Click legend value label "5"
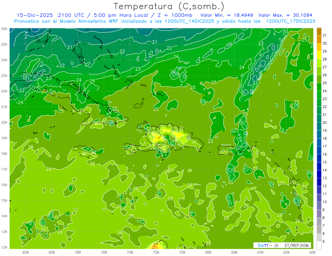Viewport: 332px width, 256px height. tap(324, 242)
